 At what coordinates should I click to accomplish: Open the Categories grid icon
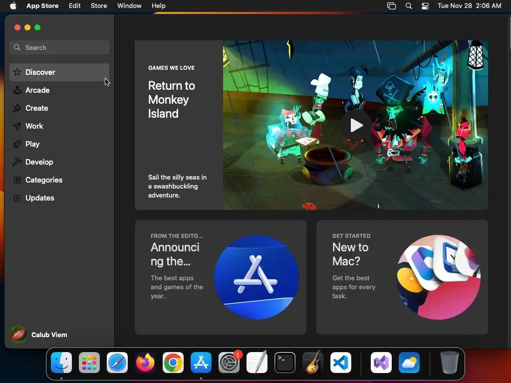point(17,180)
